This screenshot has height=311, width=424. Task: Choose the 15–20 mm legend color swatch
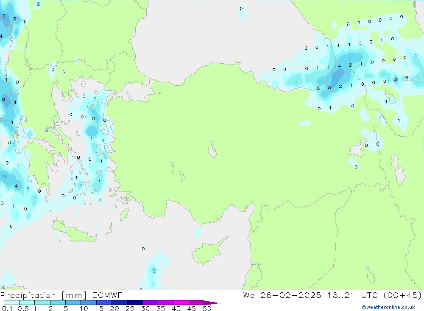[x=104, y=303]
